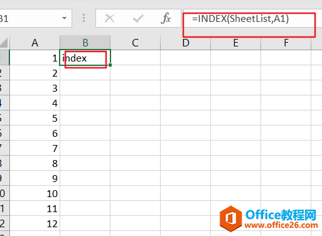
Task: Click cell A11 with value 11
Action: tap(35, 208)
